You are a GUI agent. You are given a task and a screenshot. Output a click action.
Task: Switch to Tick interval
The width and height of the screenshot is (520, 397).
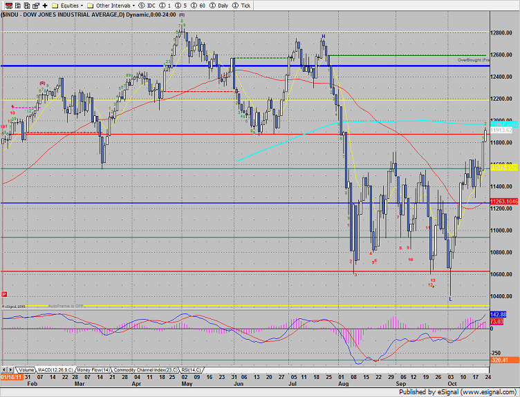point(241,6)
